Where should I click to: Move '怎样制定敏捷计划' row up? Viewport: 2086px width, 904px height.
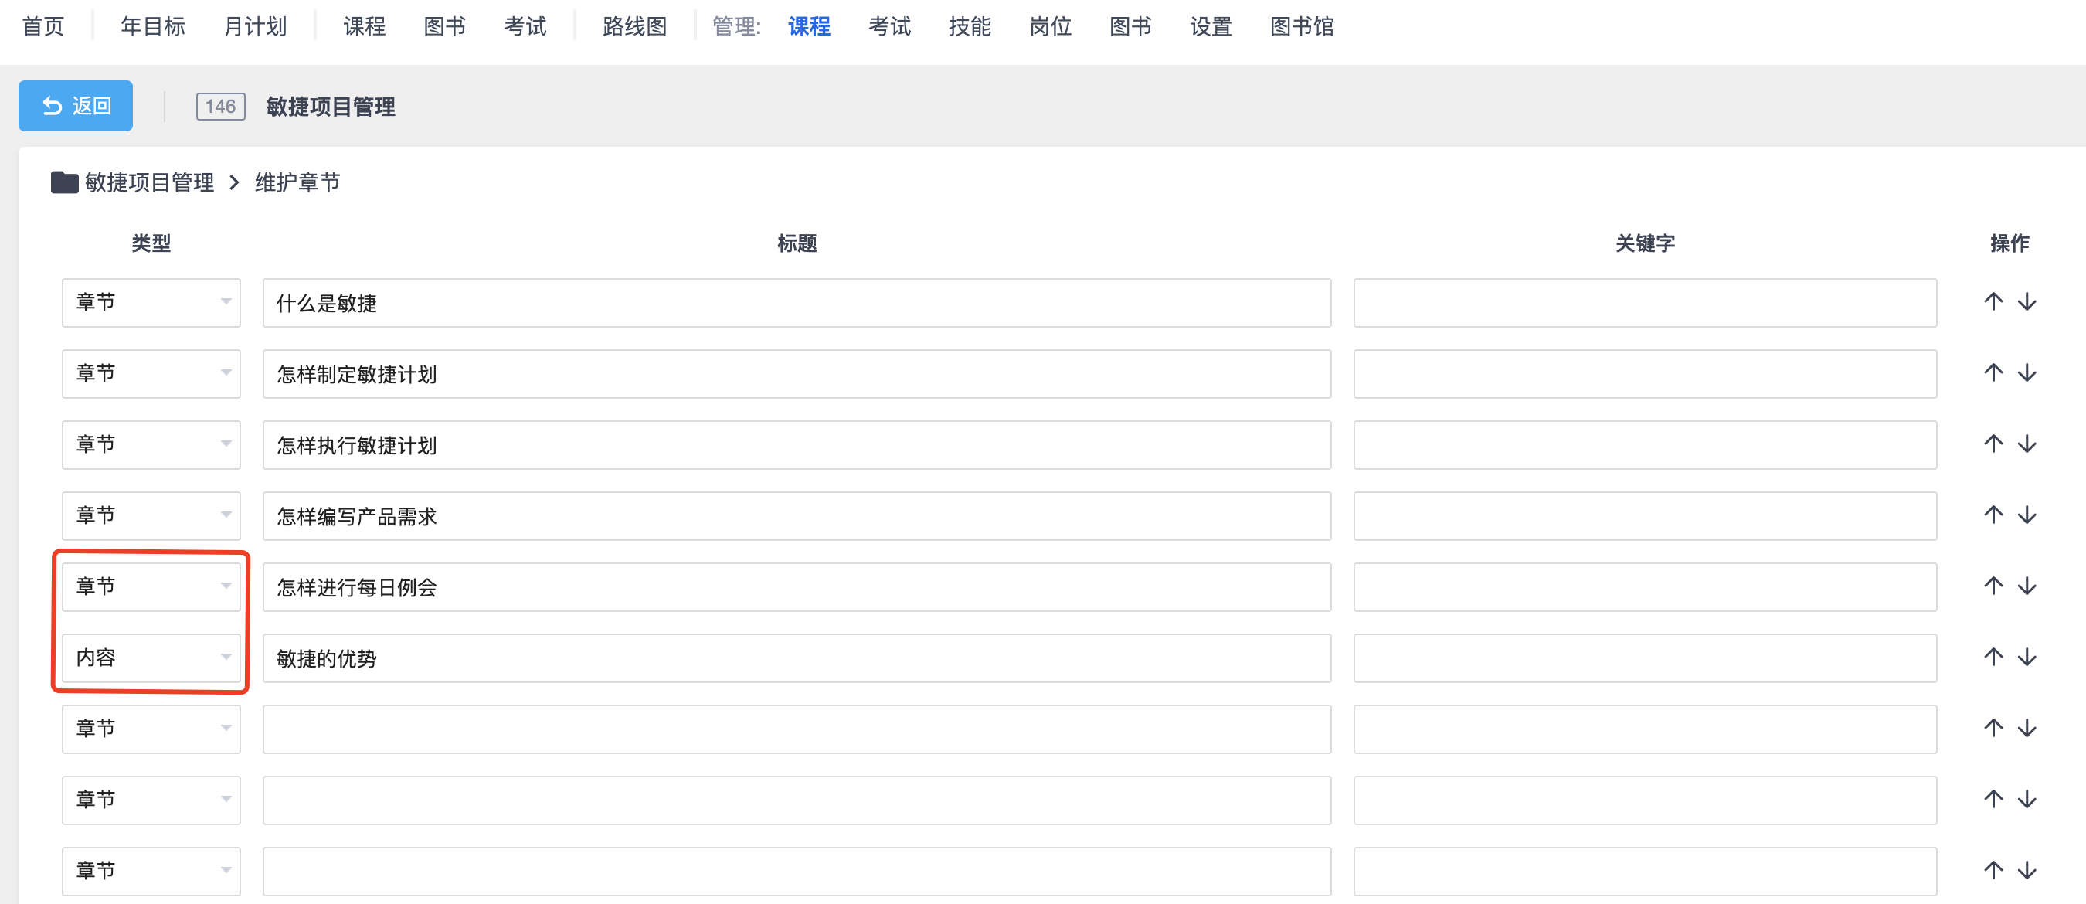1993,373
